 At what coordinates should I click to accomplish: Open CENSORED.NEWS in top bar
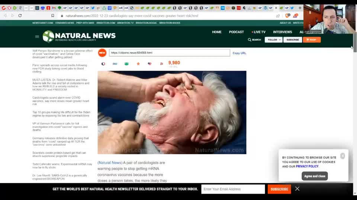64,23
